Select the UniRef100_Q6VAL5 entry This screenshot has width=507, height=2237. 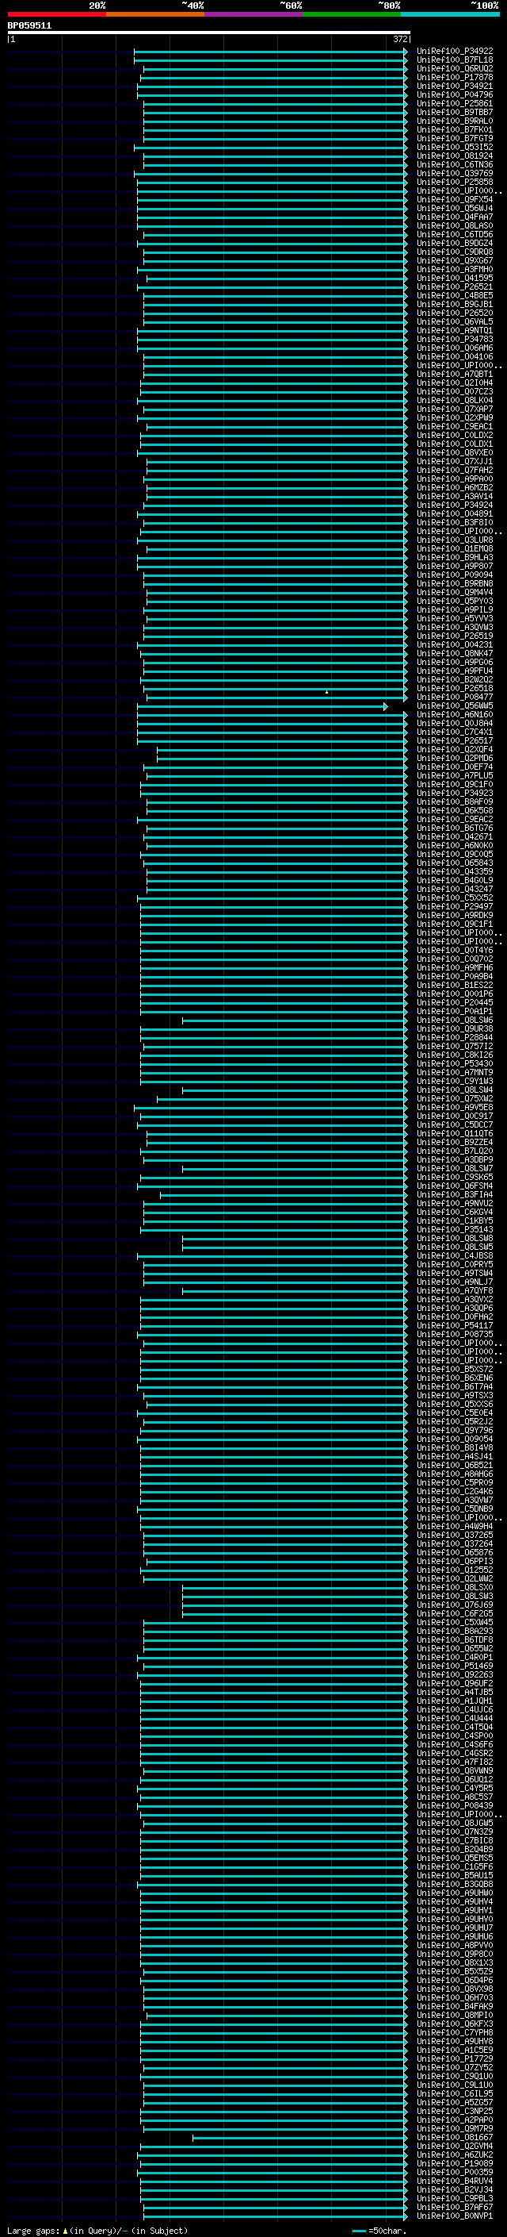pos(455,322)
